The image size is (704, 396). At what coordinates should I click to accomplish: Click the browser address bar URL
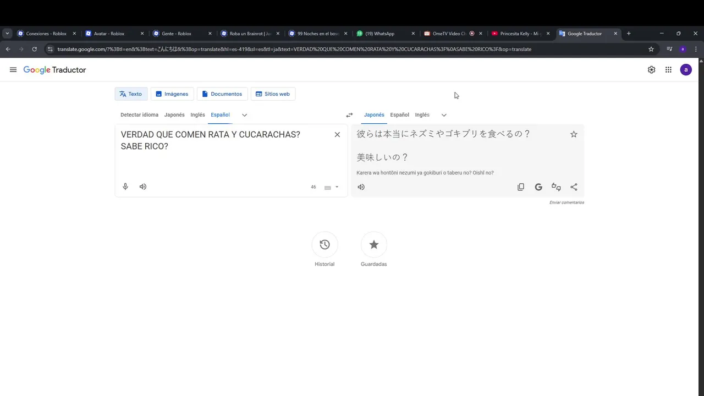pos(294,49)
